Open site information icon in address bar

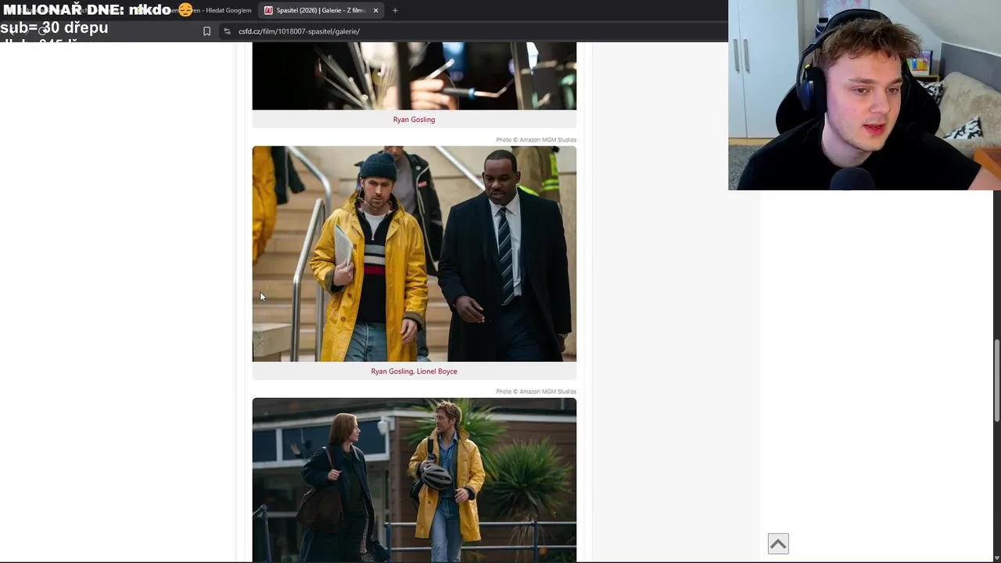tap(227, 31)
